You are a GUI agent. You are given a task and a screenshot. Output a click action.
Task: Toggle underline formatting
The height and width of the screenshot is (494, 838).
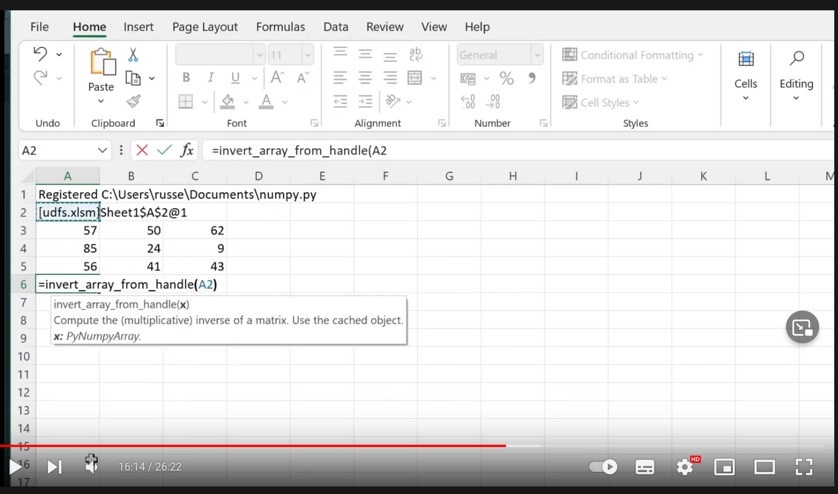pos(235,78)
